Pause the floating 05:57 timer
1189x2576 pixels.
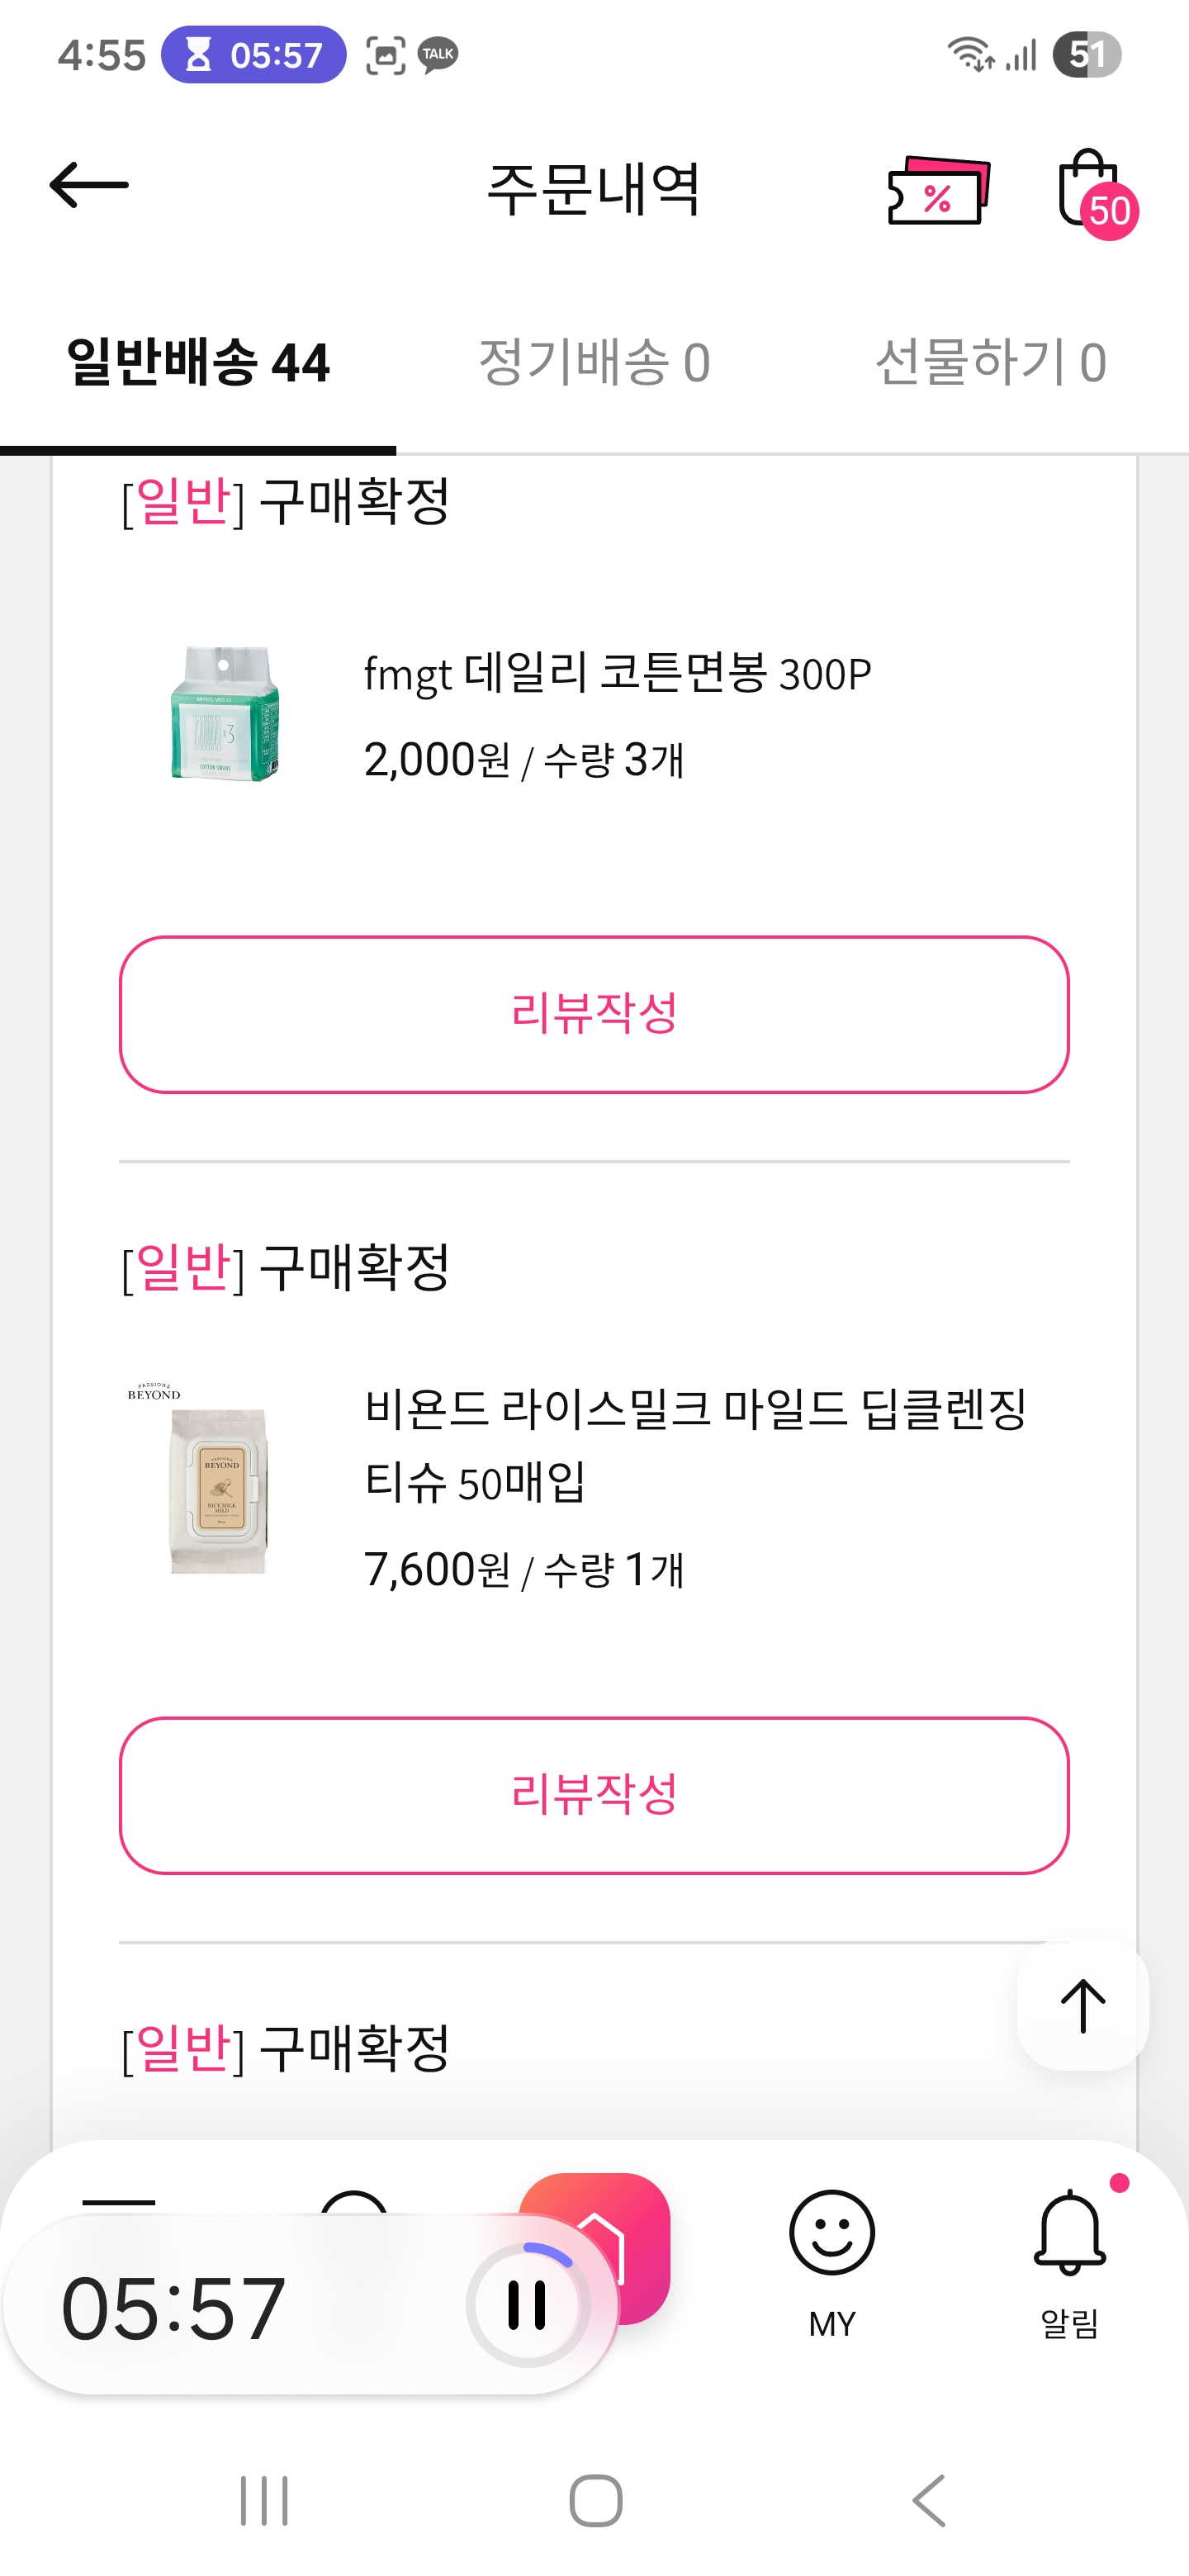tap(526, 2305)
